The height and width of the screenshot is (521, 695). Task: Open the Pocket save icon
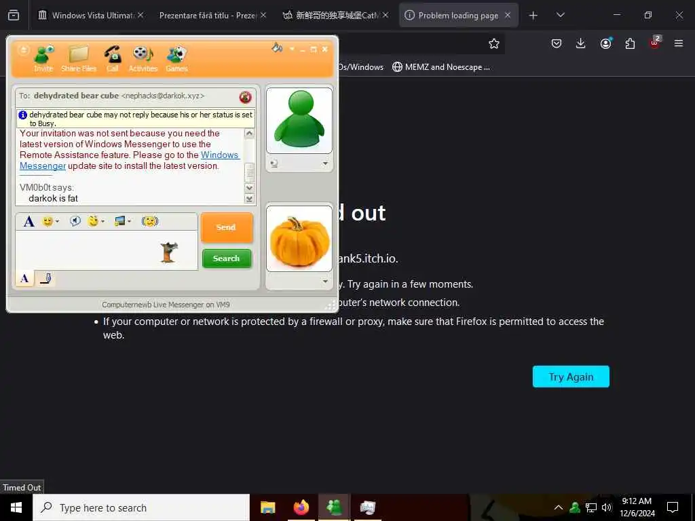557,43
